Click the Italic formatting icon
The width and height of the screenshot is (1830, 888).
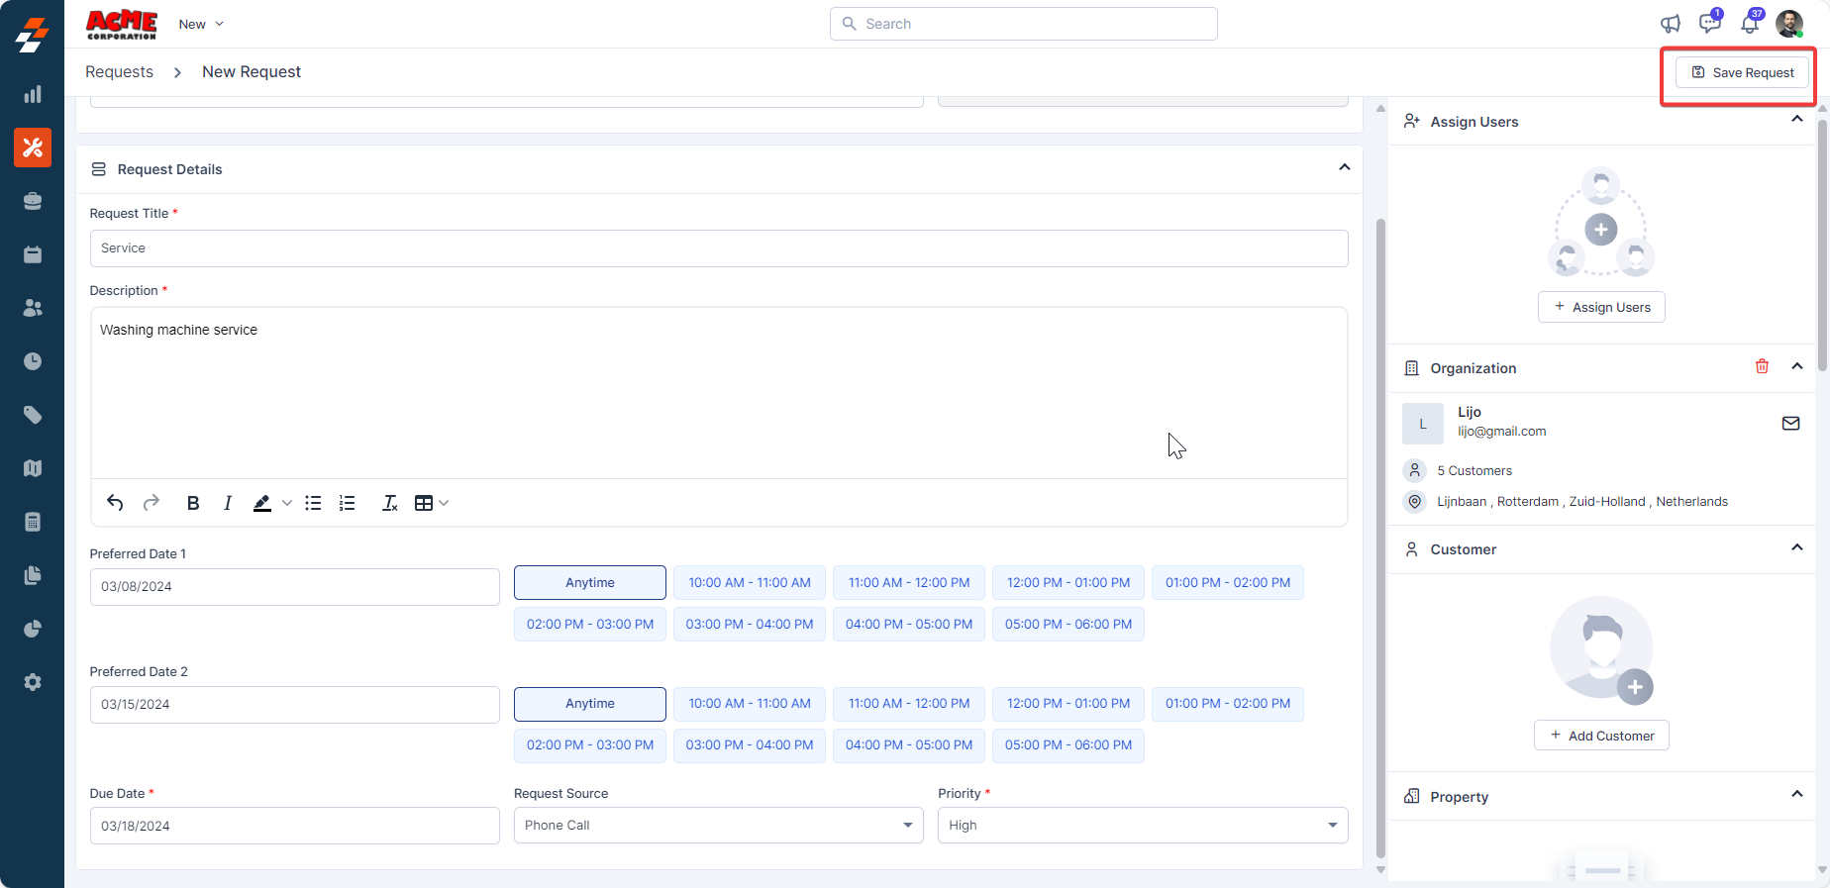click(x=228, y=503)
